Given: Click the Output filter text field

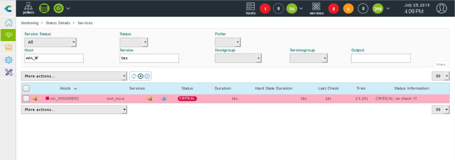Looking at the screenshot, I should pyautogui.click(x=380, y=58).
